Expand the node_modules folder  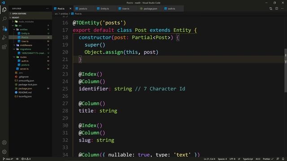tap(26, 21)
